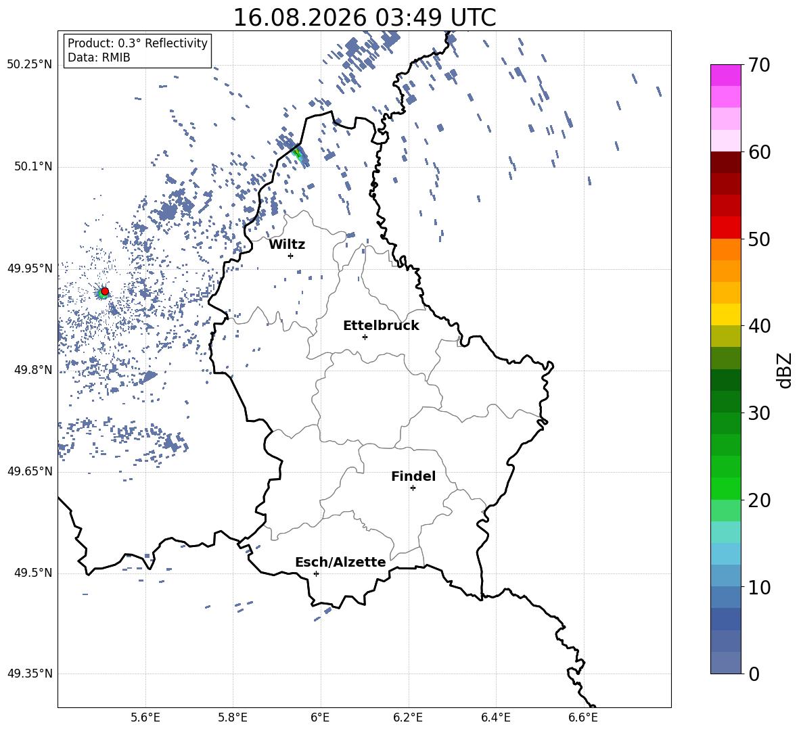801x731 pixels.
Task: Click the Wiltz station cross marker
Action: tap(291, 256)
